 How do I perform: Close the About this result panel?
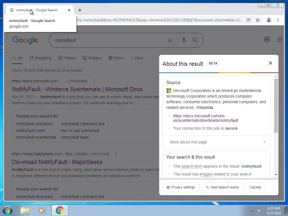271,63
